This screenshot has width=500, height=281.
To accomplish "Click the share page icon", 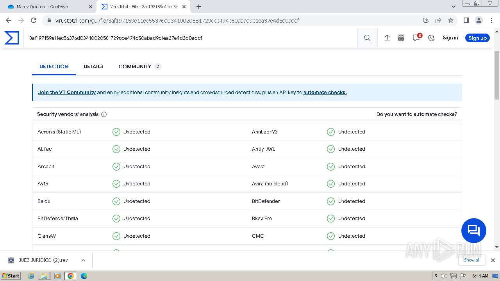I will click(438, 20).
